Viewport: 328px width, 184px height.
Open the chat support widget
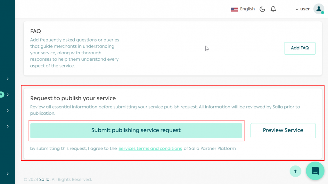(315, 171)
